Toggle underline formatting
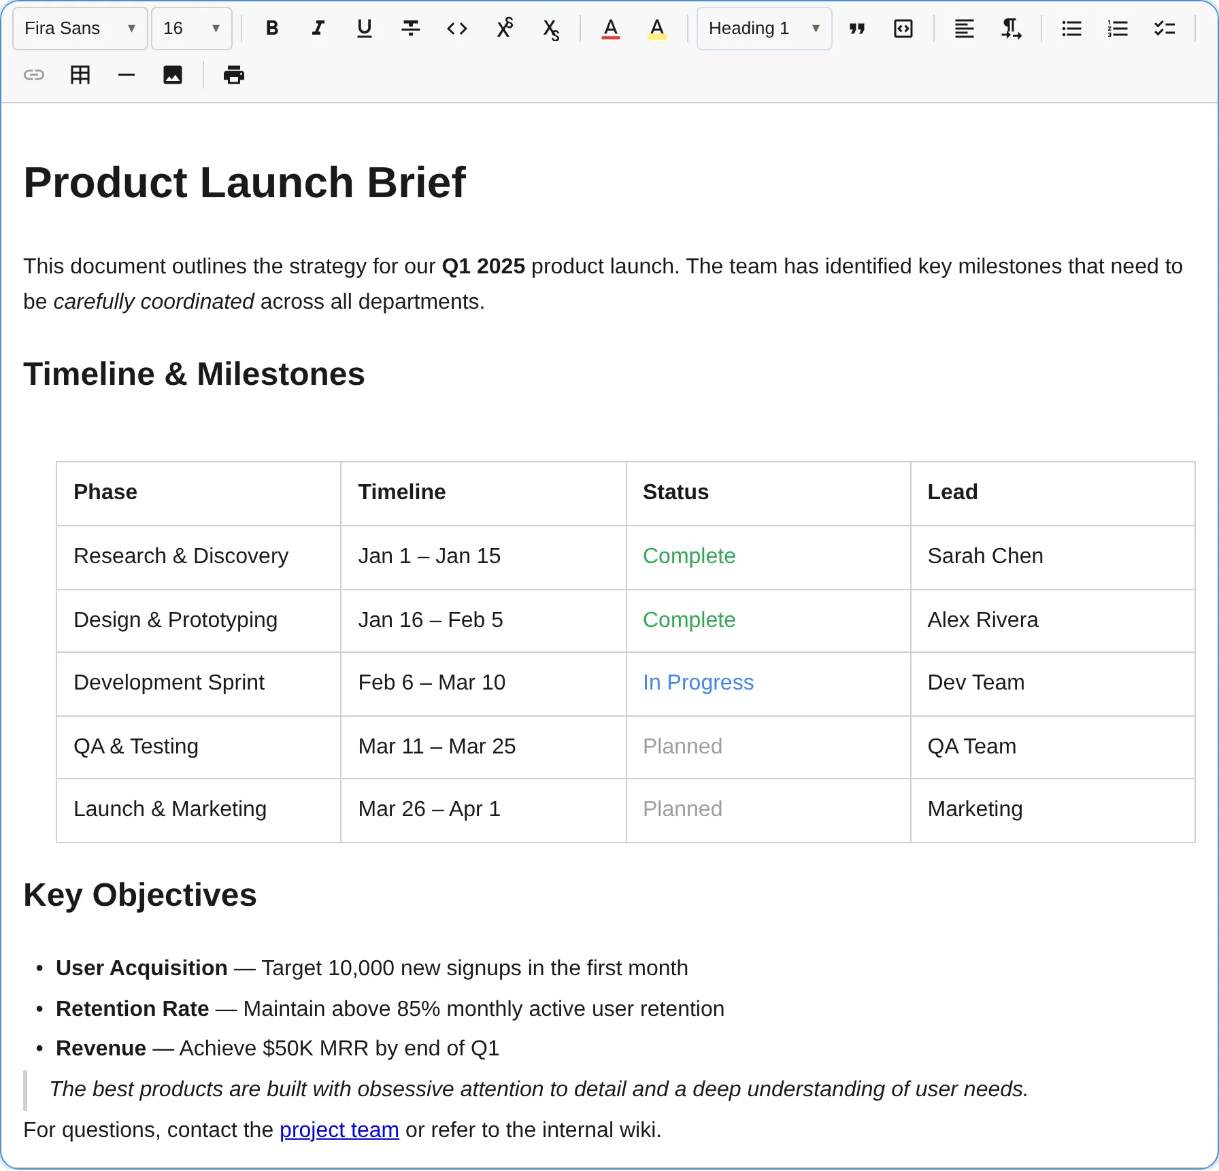The height and width of the screenshot is (1171, 1219). click(364, 29)
